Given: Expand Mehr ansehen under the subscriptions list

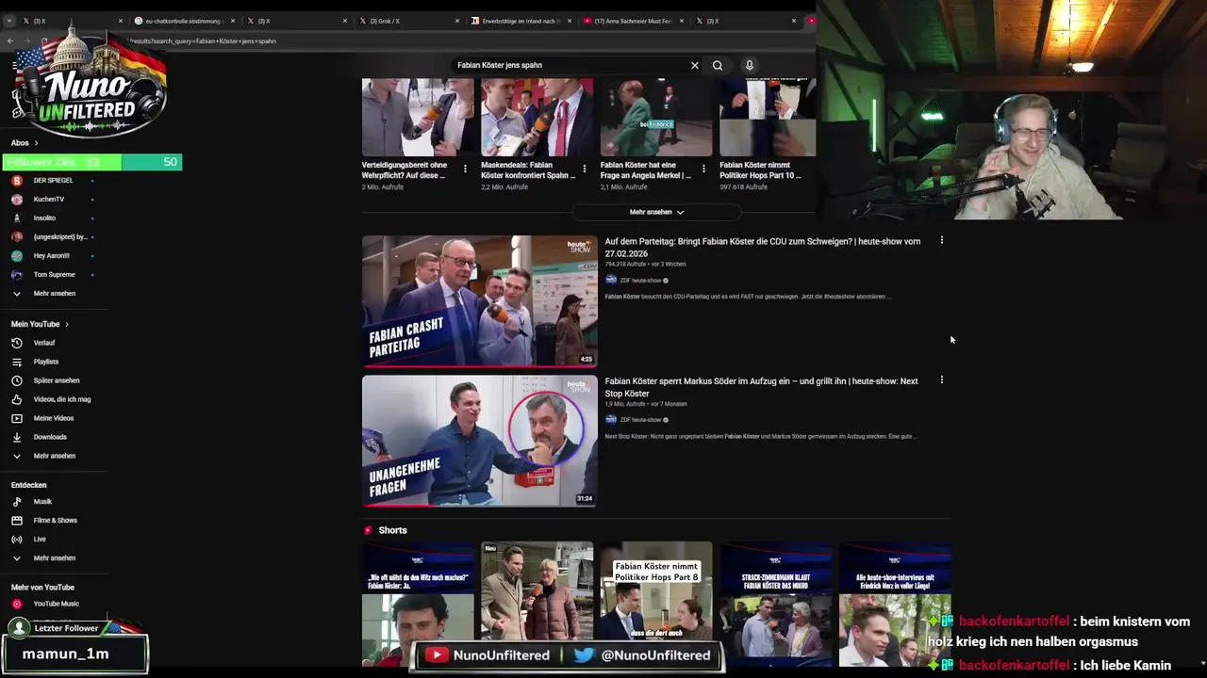Looking at the screenshot, I should click(54, 293).
